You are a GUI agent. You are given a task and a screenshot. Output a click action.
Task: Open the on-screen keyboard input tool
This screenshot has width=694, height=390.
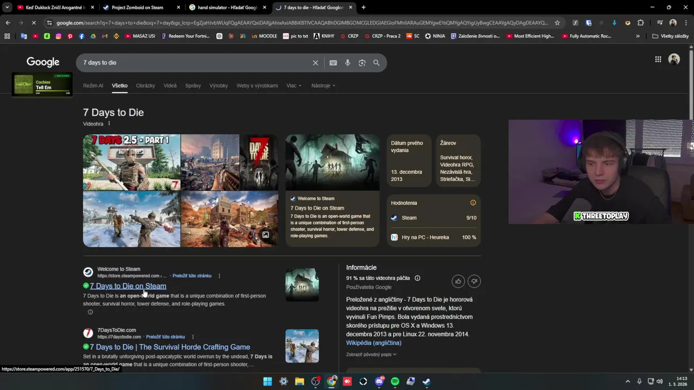(x=333, y=63)
